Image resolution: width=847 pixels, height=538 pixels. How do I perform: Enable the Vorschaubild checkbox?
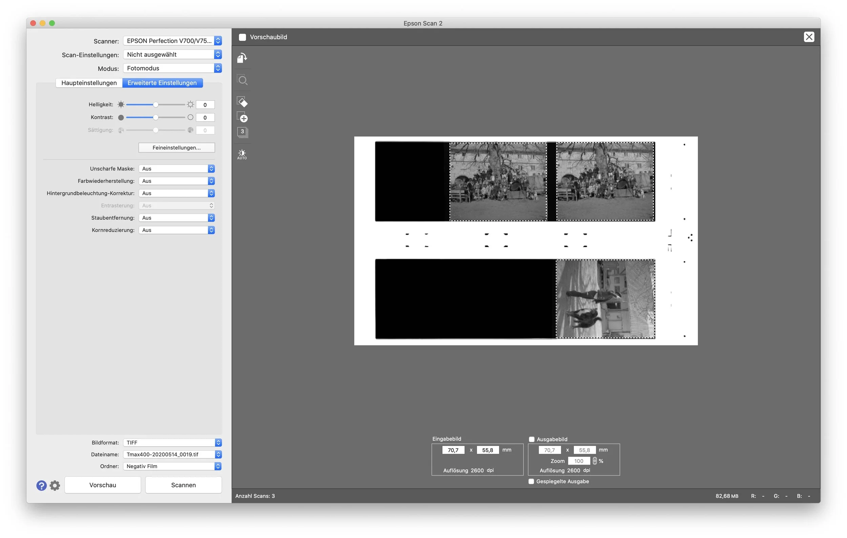pyautogui.click(x=242, y=37)
